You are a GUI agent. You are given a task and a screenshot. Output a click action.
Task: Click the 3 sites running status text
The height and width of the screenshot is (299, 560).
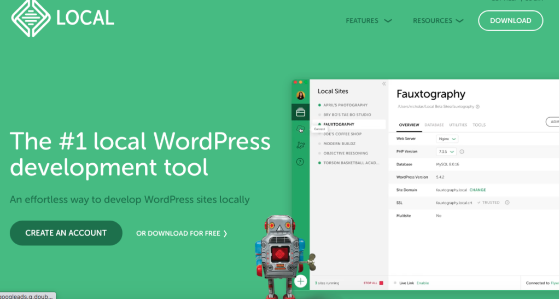coord(327,283)
